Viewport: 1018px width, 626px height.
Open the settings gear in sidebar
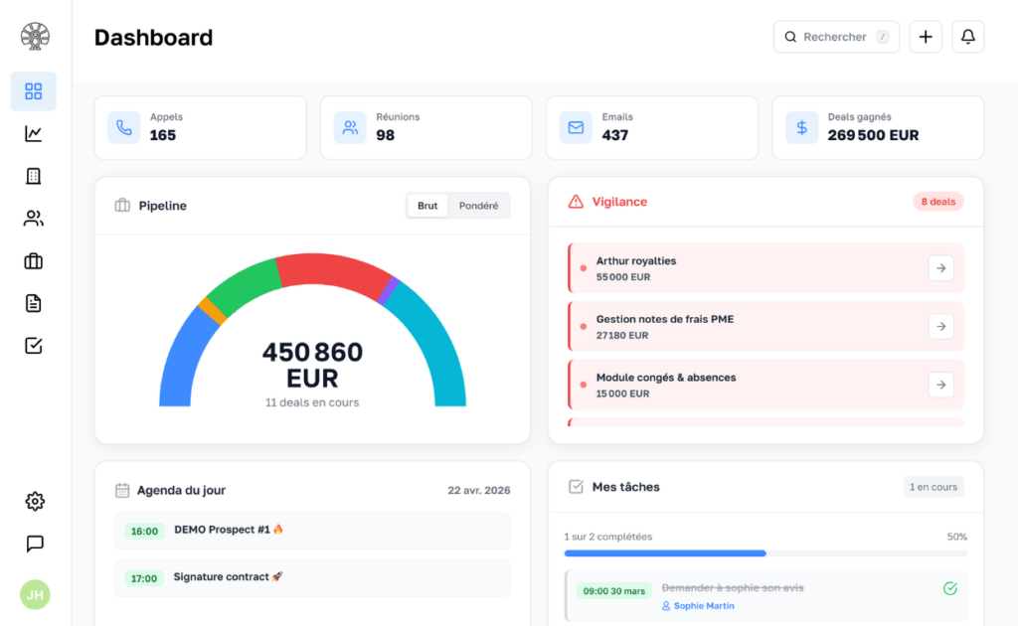pyautogui.click(x=34, y=501)
